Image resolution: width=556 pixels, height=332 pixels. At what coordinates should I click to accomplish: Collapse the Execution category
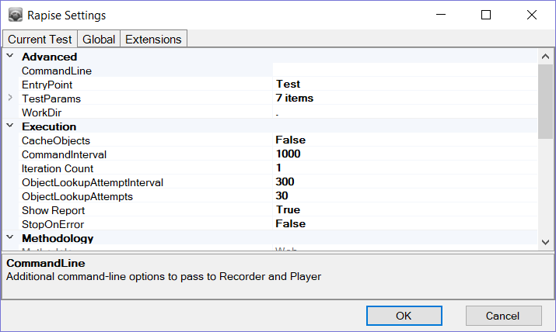[x=10, y=126]
